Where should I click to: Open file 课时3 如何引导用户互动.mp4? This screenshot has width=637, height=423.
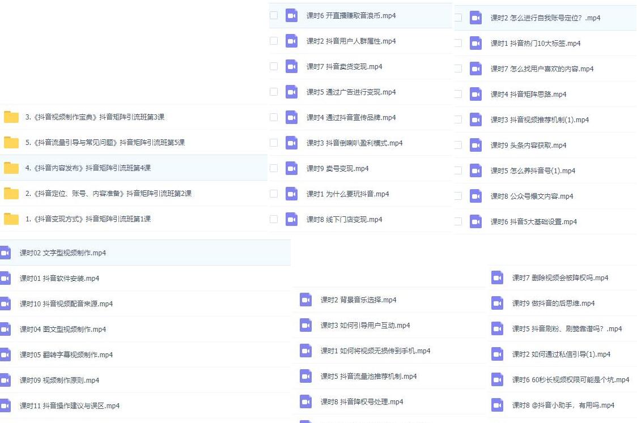(365, 326)
